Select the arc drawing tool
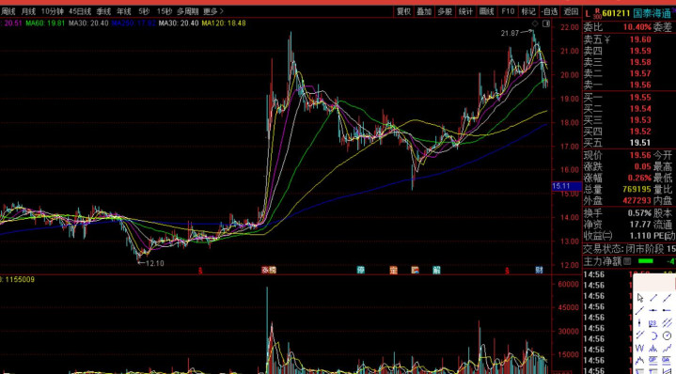Screen dimensions: 676x374 point(654,335)
